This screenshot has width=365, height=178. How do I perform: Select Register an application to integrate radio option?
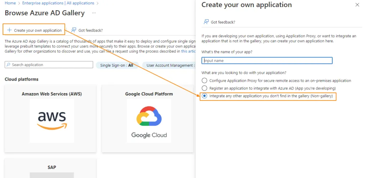(204, 88)
